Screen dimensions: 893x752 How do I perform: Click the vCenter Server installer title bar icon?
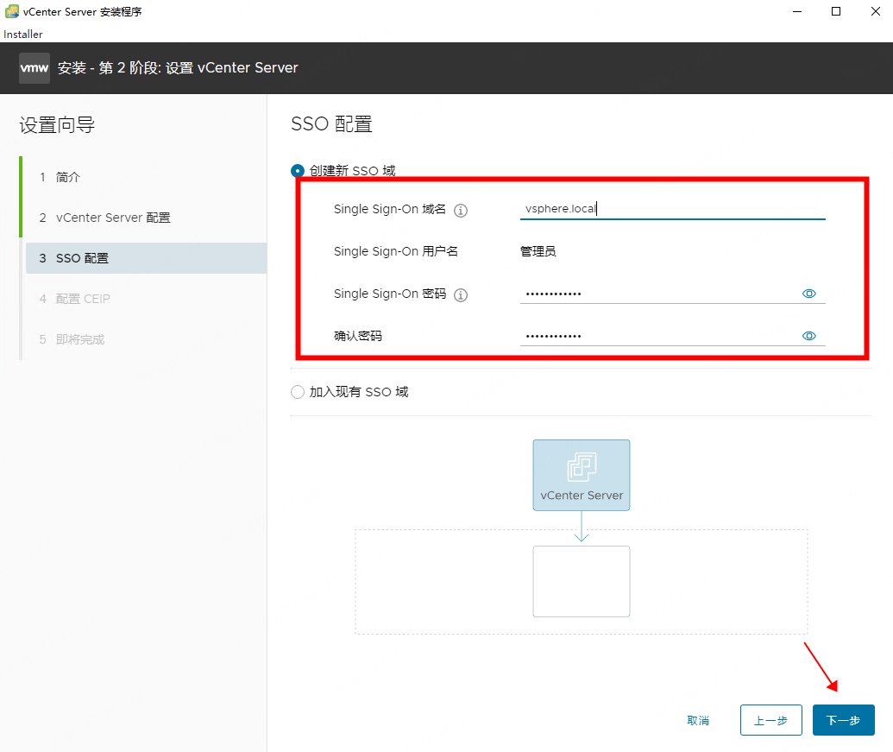(x=11, y=11)
